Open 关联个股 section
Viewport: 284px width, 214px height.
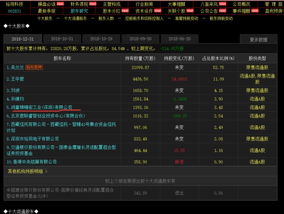[x=176, y=11]
